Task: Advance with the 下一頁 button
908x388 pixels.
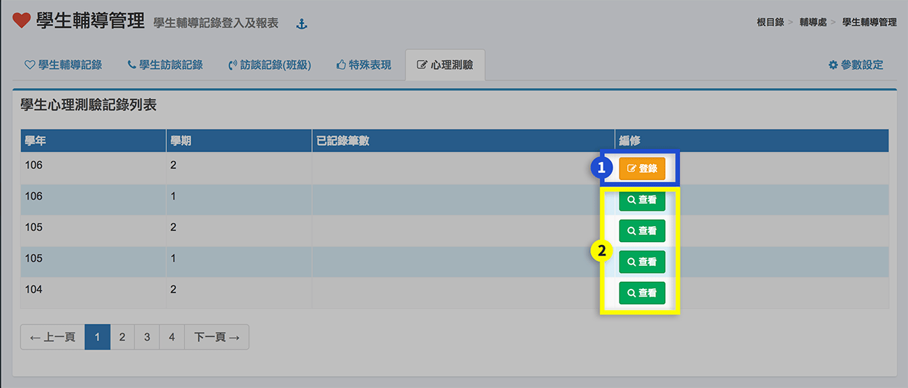Action: pos(217,337)
